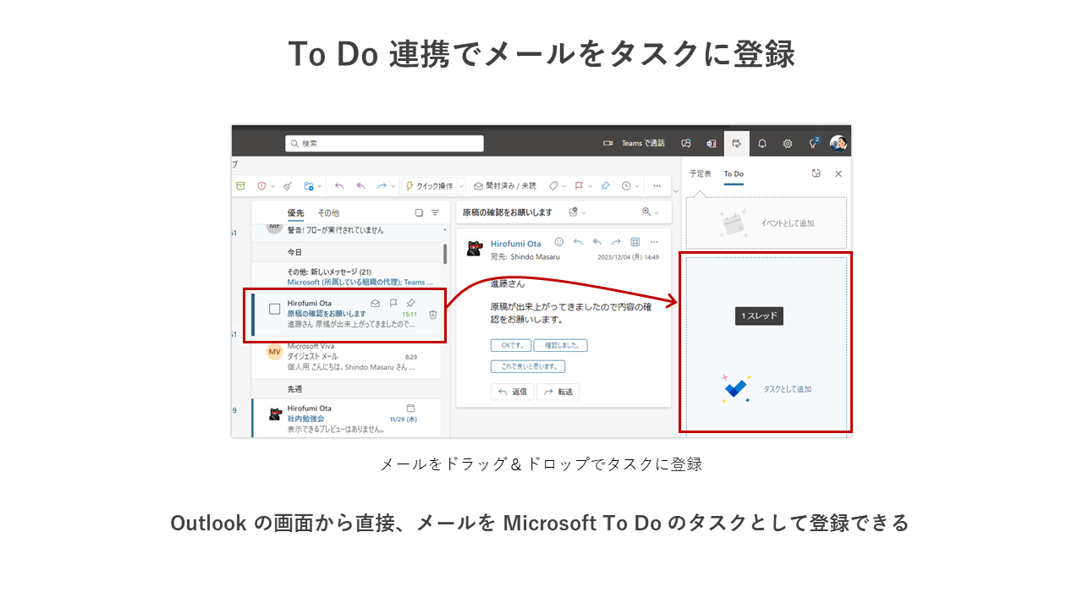Open More actions ellipsis in message header
The height and width of the screenshot is (609, 1083).
[653, 242]
